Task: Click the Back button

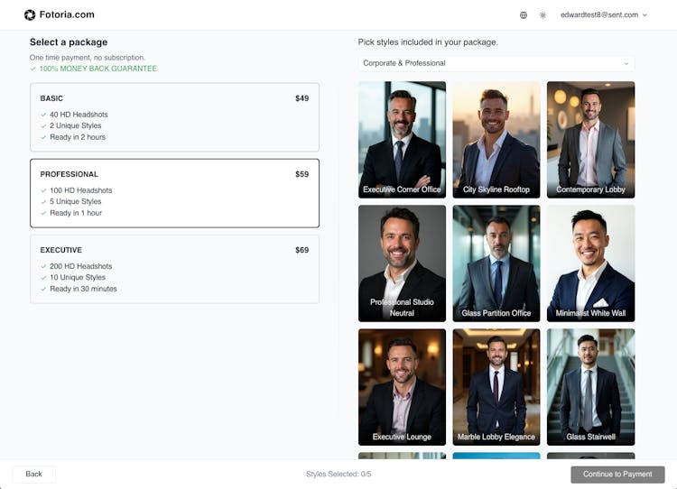Action: point(33,474)
